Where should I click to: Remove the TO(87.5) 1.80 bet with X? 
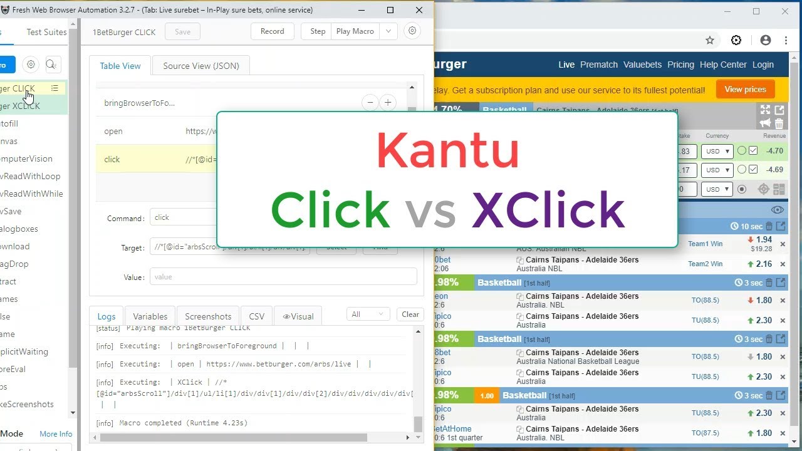tap(783, 433)
